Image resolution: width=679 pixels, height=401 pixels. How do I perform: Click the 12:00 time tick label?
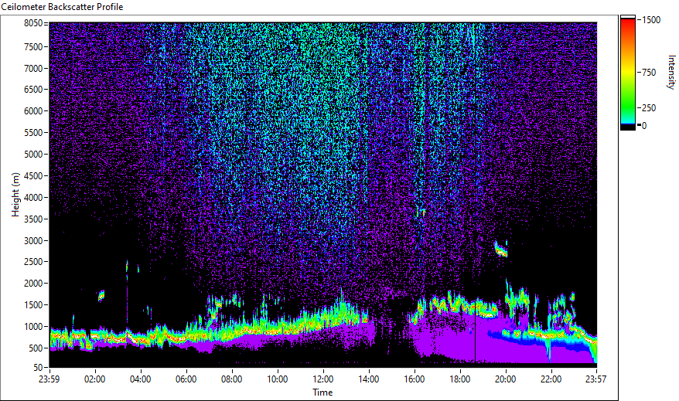pyautogui.click(x=323, y=379)
